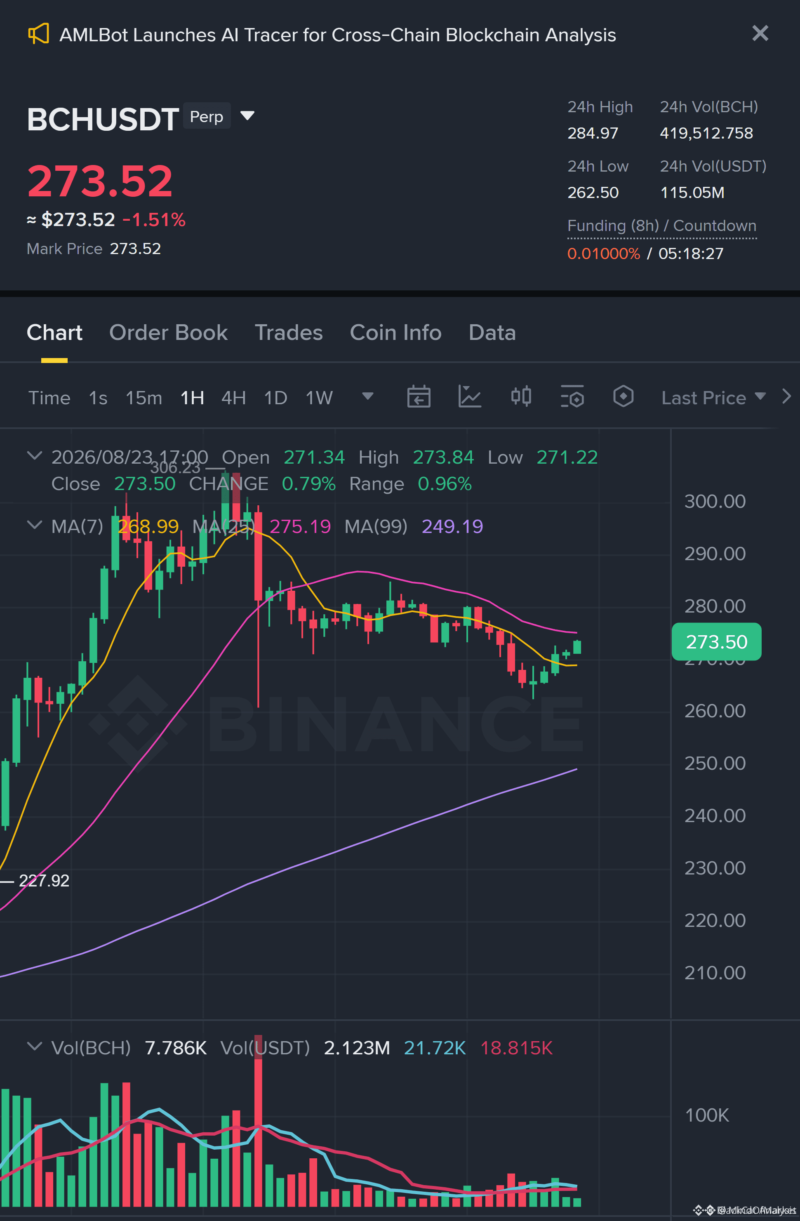Select the 1H interval
Viewport: 800px width, 1221px height.
[x=192, y=398]
